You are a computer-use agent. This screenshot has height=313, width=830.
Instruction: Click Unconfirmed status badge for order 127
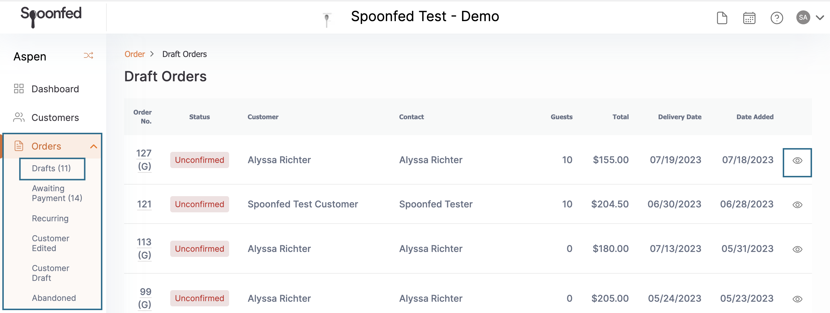pos(200,160)
